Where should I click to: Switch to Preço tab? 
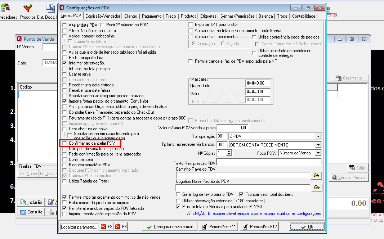point(171,16)
